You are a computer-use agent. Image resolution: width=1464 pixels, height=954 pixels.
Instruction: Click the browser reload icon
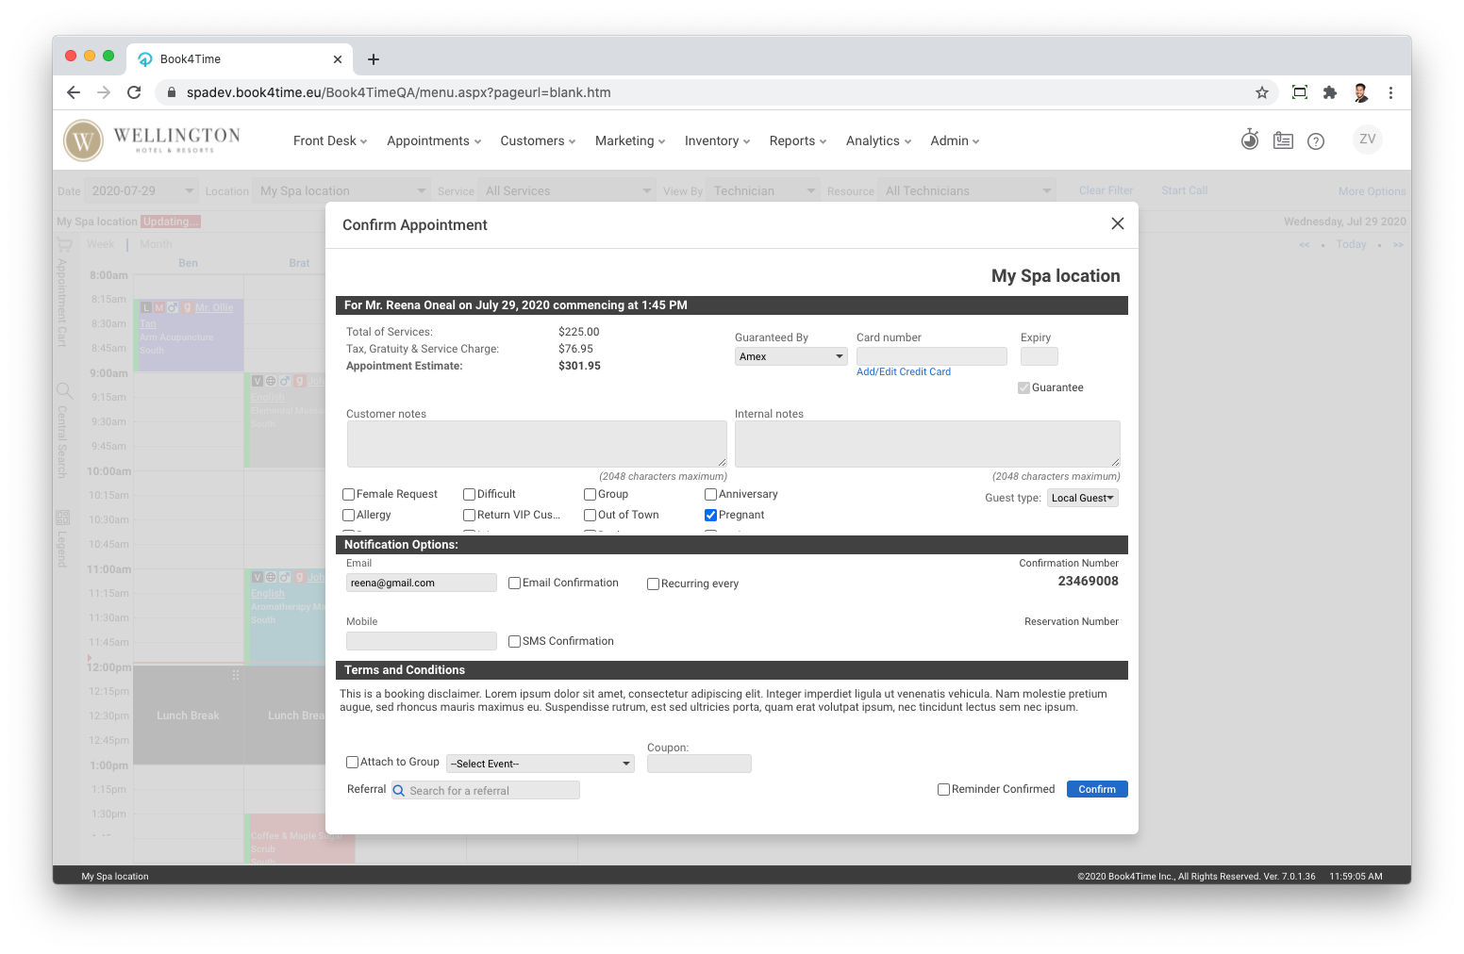tap(134, 92)
